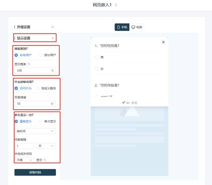Screen dimensions: 212x185
Task: Switch preview to 电脑 mode
Action: [137, 27]
